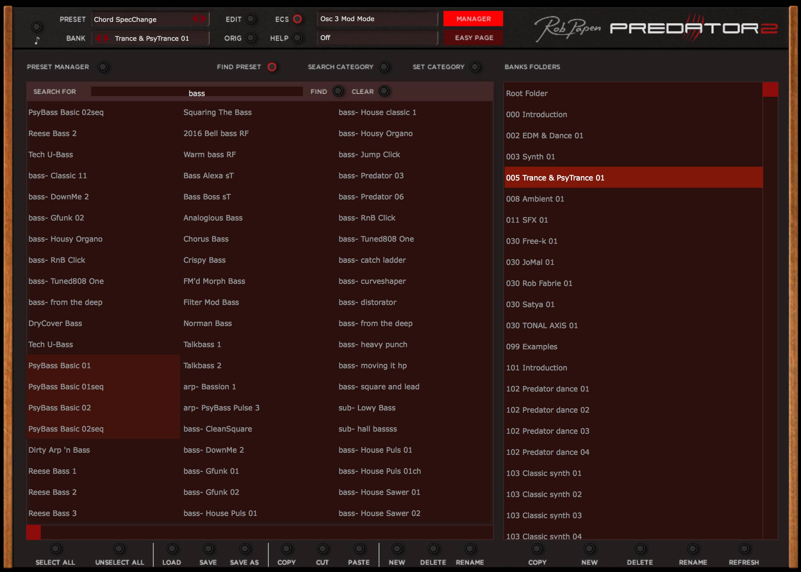Click the CUT round button
This screenshot has width=801, height=572.
[x=323, y=548]
